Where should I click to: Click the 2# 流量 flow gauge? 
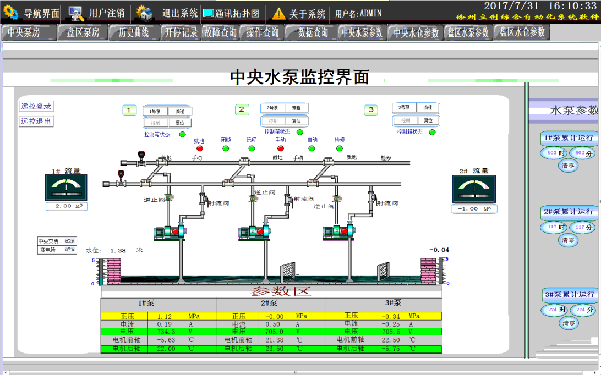[474, 189]
